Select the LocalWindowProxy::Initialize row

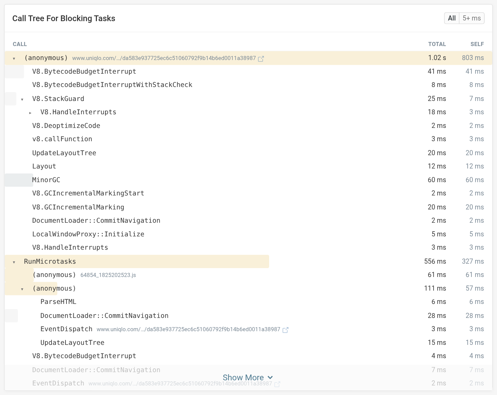tap(248, 234)
